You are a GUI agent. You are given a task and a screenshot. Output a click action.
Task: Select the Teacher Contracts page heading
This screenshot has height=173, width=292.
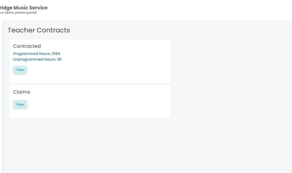coord(39,30)
